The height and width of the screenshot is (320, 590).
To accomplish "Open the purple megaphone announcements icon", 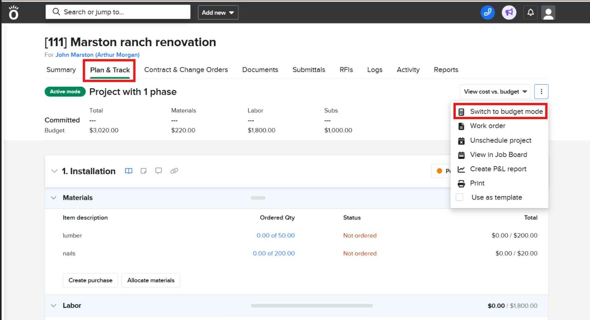I will [x=509, y=12].
